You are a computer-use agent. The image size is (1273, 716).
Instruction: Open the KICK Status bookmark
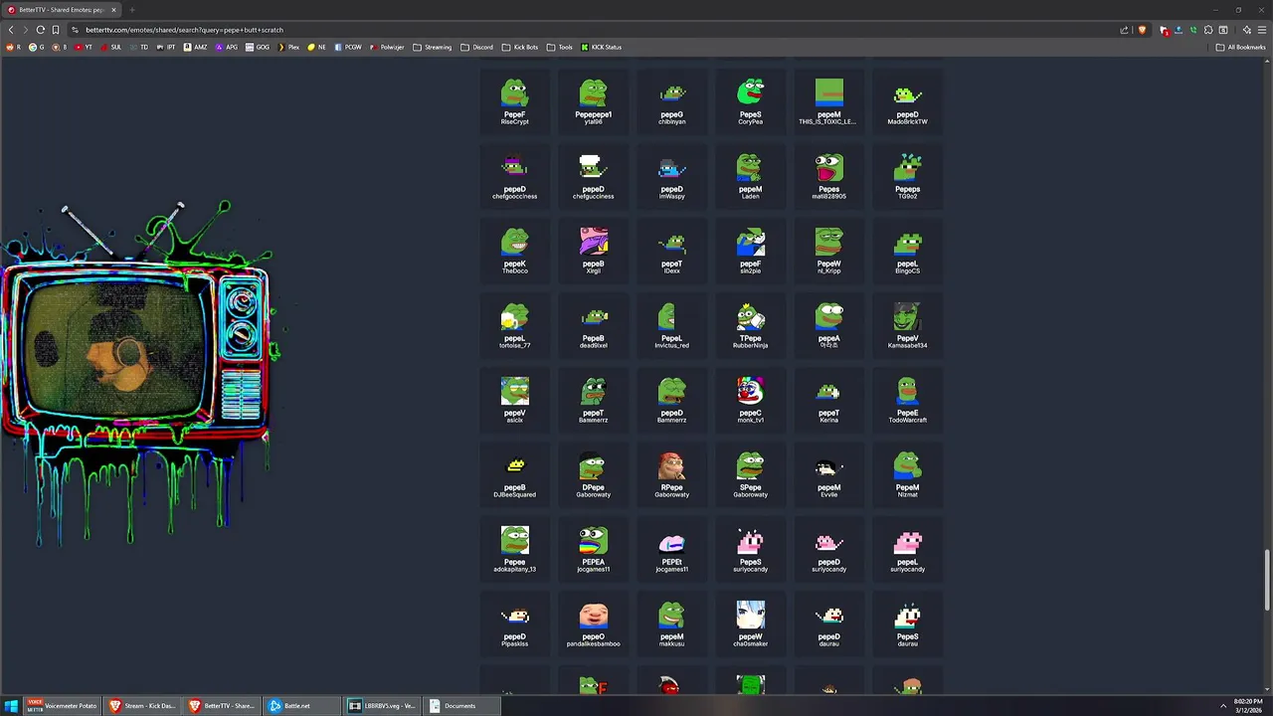602,47
